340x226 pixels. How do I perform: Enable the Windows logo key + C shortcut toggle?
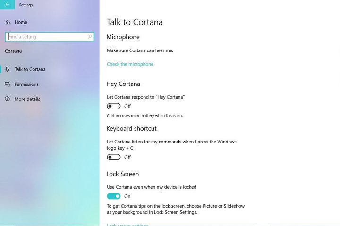pyautogui.click(x=114, y=157)
